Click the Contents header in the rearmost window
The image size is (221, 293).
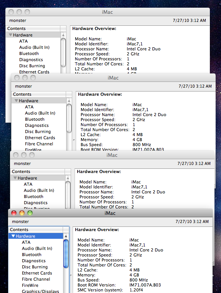33,28
